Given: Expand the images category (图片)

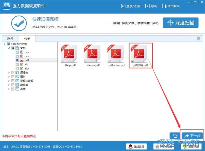Looking at the screenshot, I should point(9,77).
